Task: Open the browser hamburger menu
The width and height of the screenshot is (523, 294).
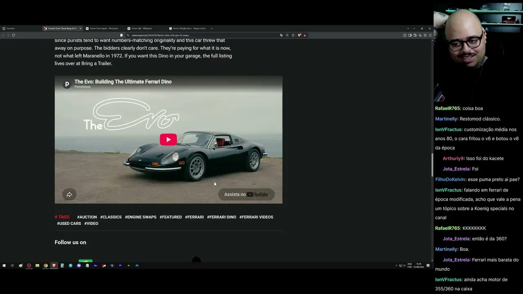Action: [x=430, y=35]
